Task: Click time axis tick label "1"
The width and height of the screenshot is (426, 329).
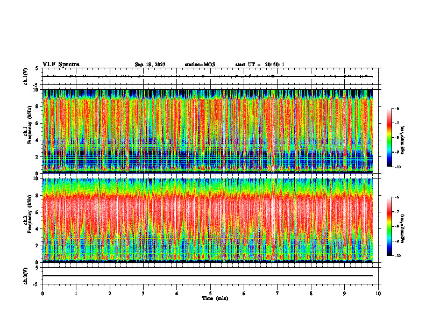Action: (x=76, y=294)
